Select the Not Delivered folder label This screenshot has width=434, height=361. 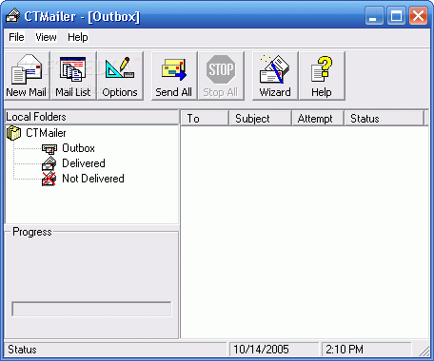93,179
